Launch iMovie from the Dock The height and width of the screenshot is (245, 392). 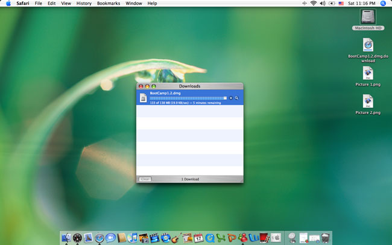pos(154,238)
